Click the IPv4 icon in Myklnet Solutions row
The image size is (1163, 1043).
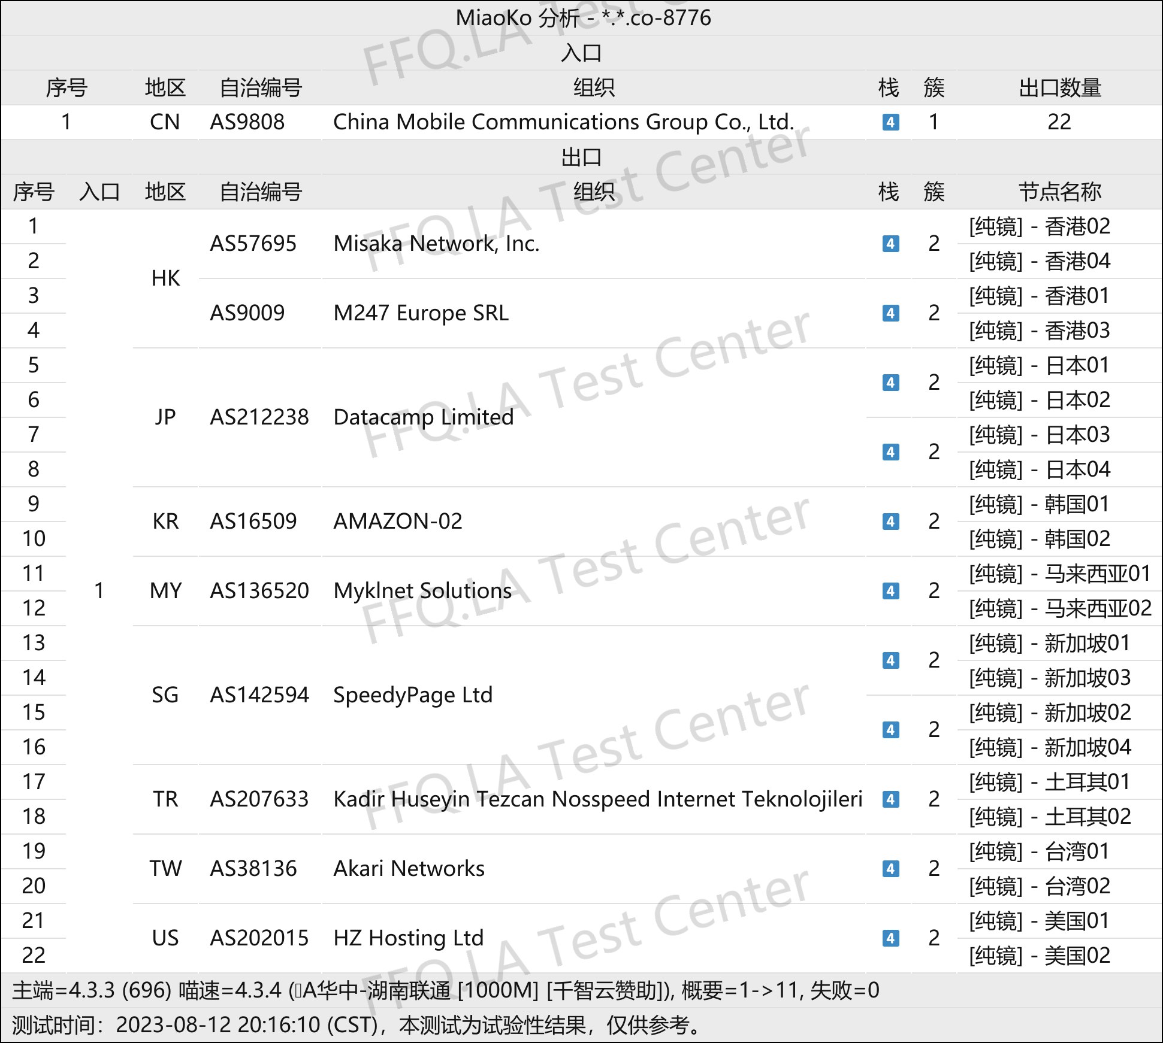click(890, 591)
